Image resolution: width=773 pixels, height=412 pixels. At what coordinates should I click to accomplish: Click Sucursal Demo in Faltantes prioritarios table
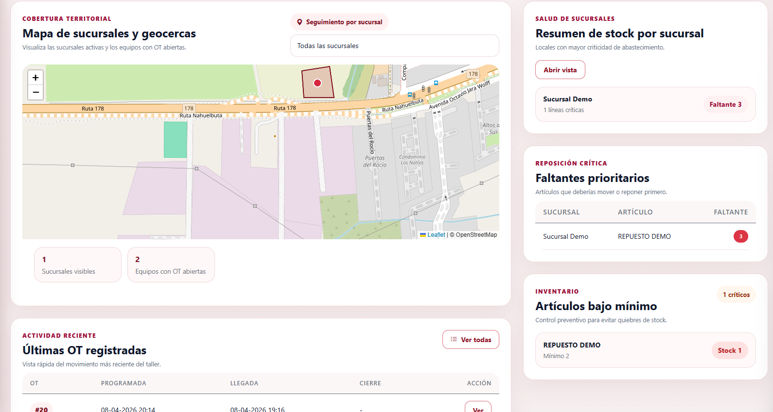coord(565,236)
